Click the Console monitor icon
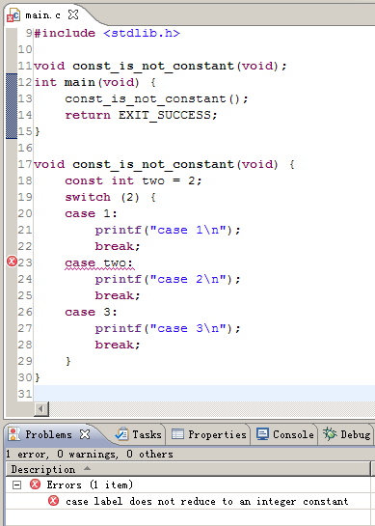Viewport: 375px width, 526px height. click(x=262, y=434)
